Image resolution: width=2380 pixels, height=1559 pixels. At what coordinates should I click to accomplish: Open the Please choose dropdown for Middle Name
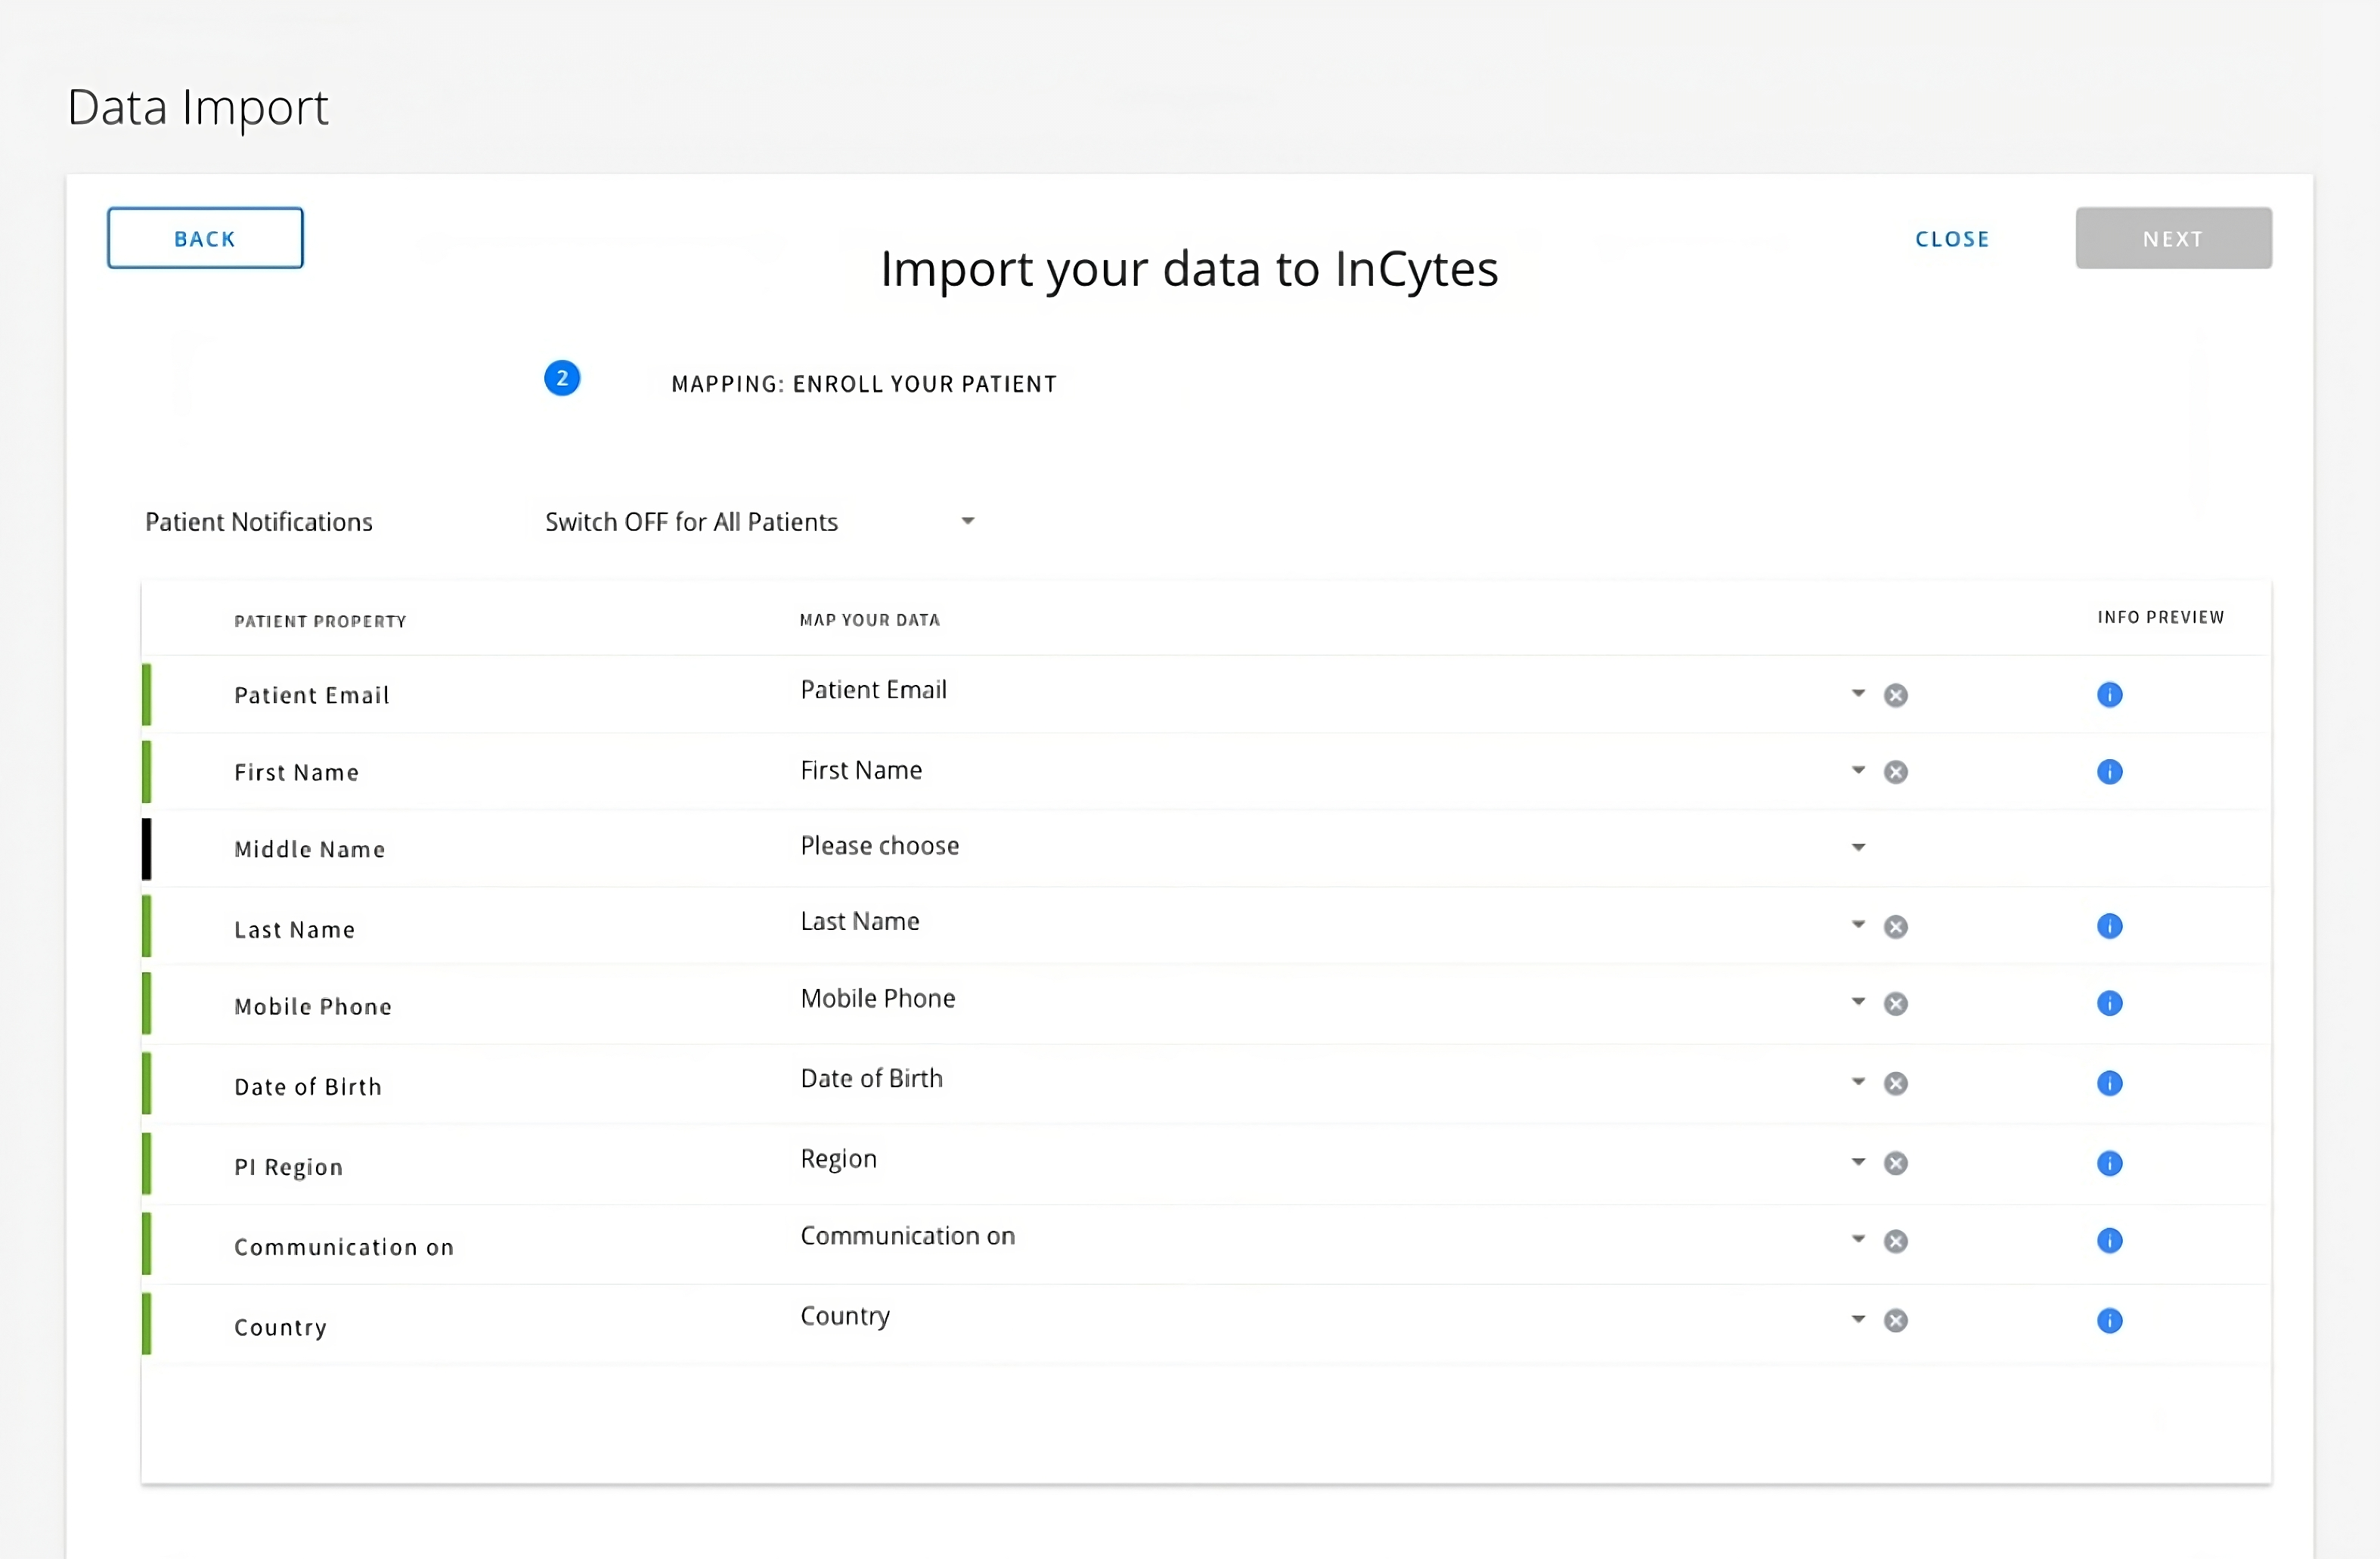pyautogui.click(x=1858, y=846)
